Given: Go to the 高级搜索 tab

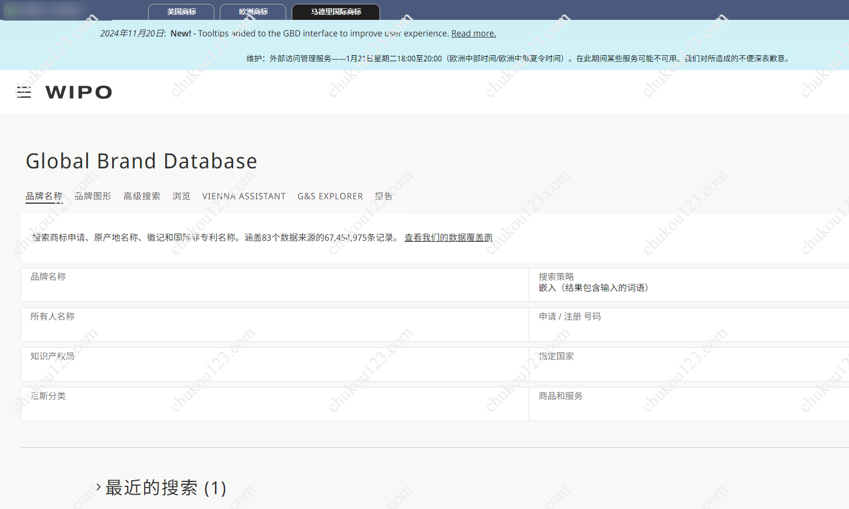Looking at the screenshot, I should (x=142, y=196).
